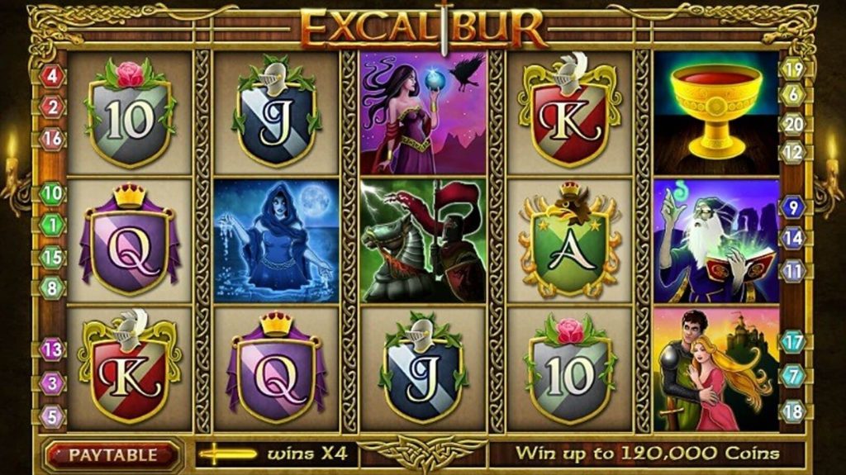
Task: Select the green Ace shield symbol
Action: (x=570, y=241)
